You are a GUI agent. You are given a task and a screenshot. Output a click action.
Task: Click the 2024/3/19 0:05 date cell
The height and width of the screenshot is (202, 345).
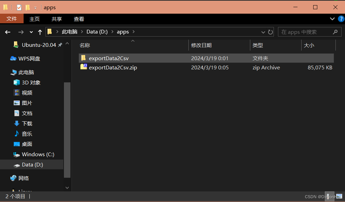(x=210, y=67)
